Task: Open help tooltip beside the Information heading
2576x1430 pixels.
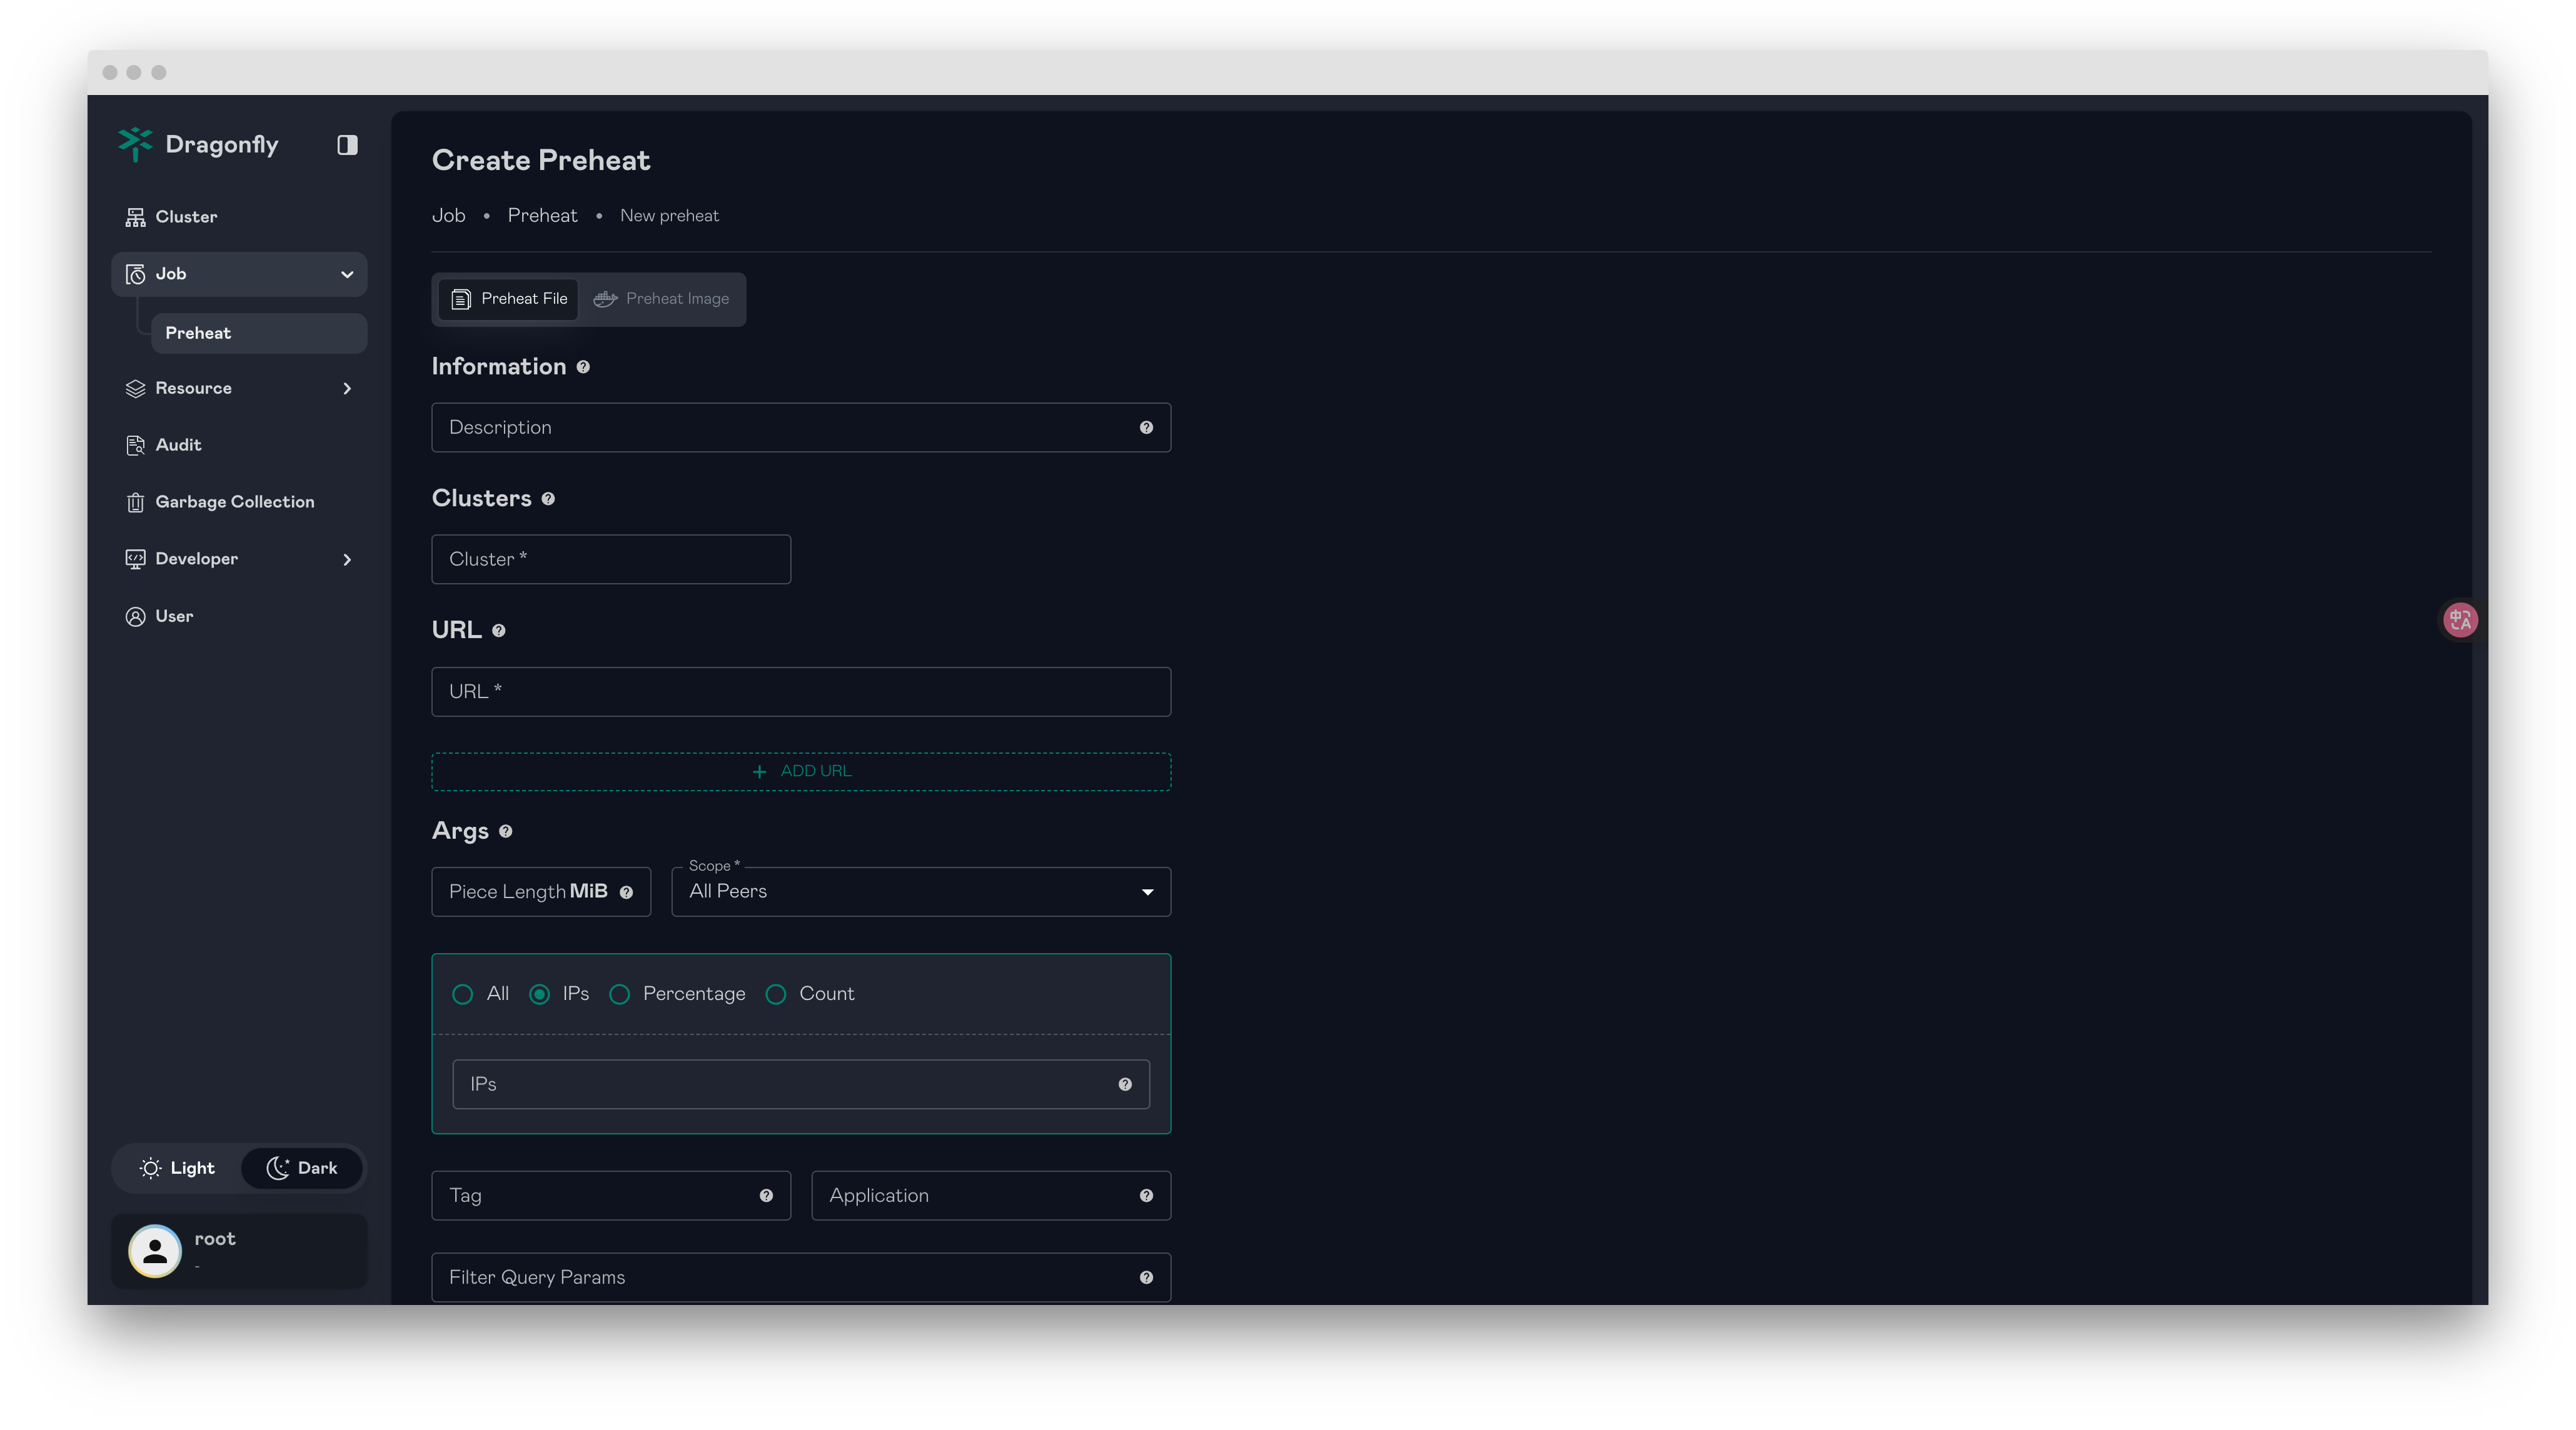Action: pos(583,367)
